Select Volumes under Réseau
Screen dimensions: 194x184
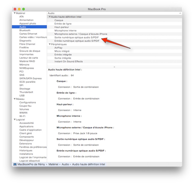pyautogui.click(x=24, y=109)
